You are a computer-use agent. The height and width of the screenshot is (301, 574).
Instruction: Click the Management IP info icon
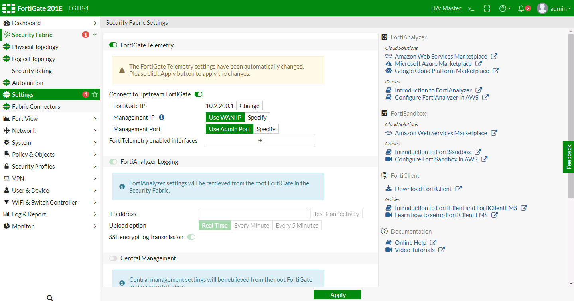tap(162, 117)
